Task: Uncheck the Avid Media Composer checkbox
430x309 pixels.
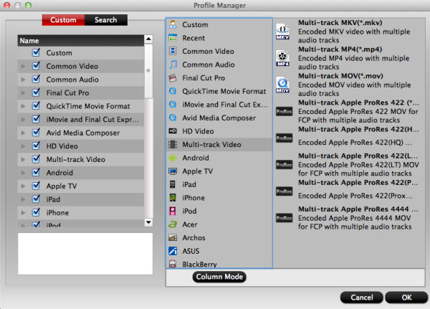Action: click(36, 132)
